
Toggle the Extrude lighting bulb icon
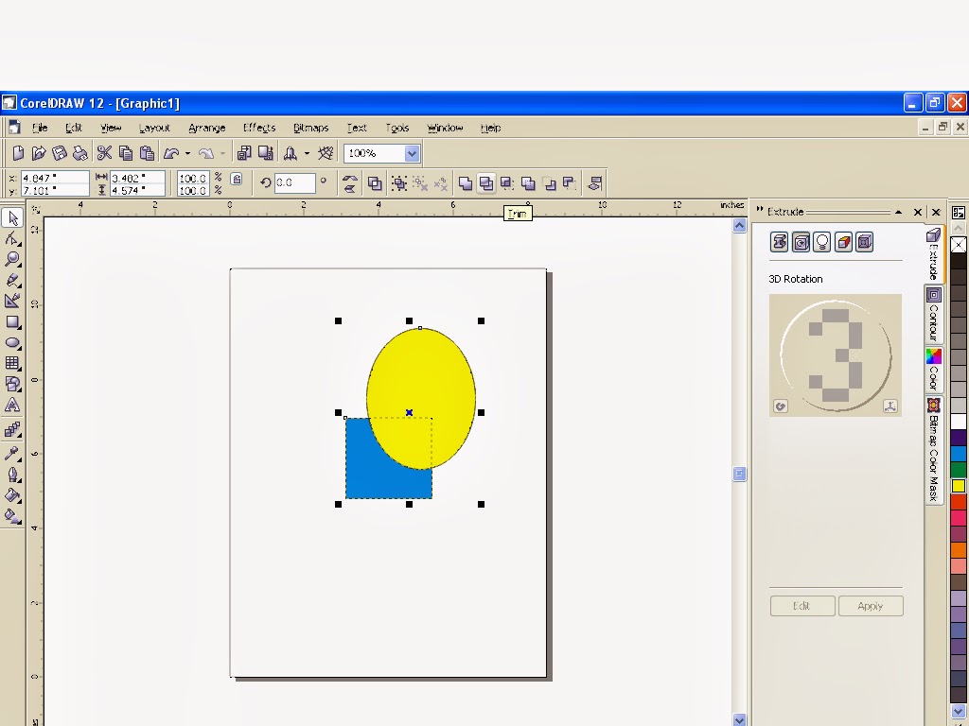822,242
